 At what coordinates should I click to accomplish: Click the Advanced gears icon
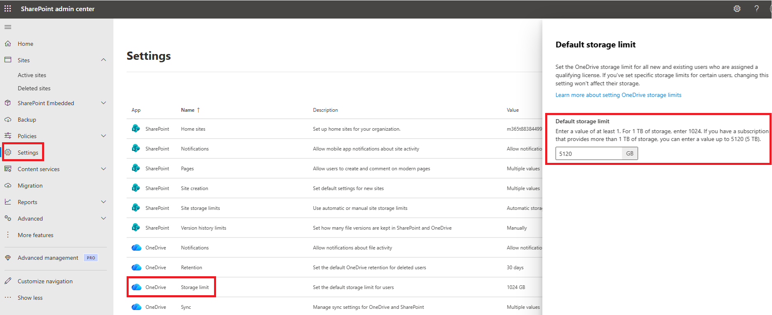point(8,218)
